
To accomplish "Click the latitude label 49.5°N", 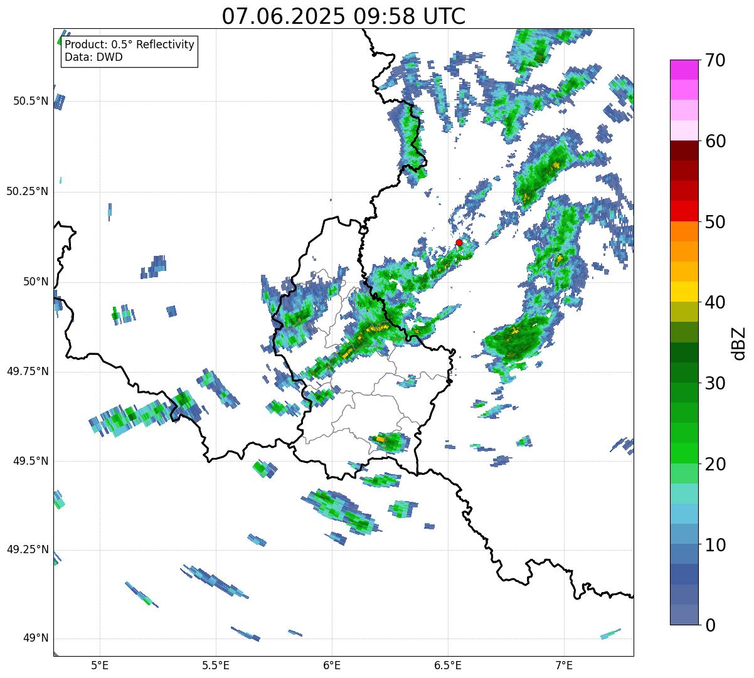I will point(31,461).
